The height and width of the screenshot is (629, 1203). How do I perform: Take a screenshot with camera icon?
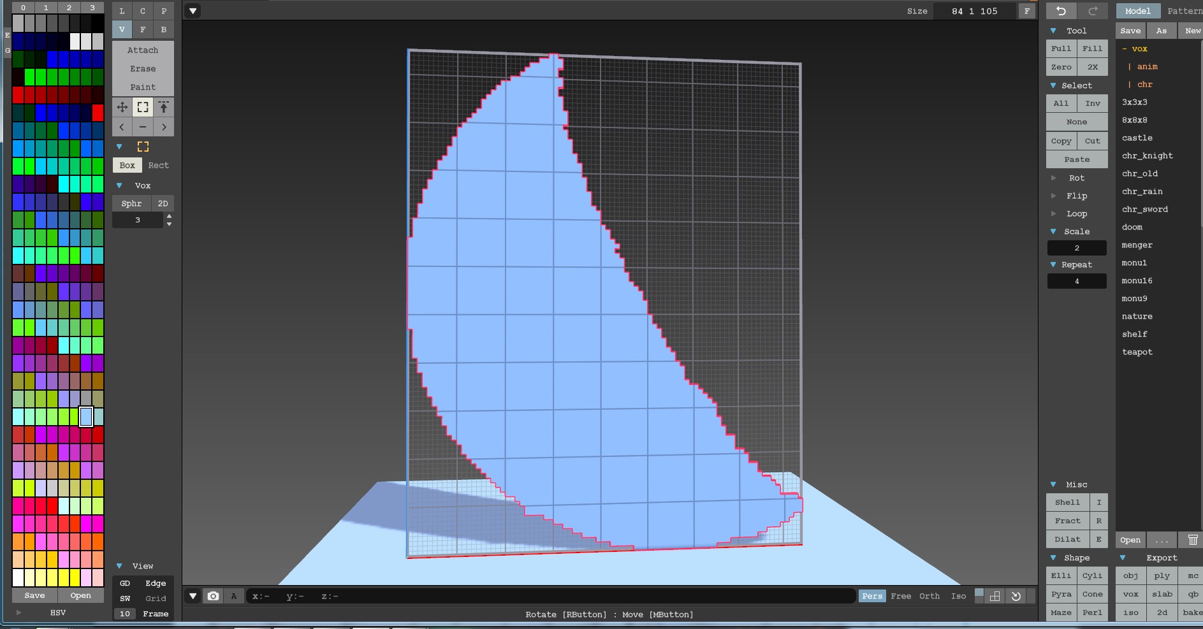pos(213,596)
